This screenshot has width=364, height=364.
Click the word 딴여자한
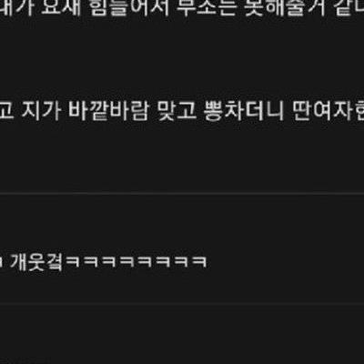[x=329, y=111]
